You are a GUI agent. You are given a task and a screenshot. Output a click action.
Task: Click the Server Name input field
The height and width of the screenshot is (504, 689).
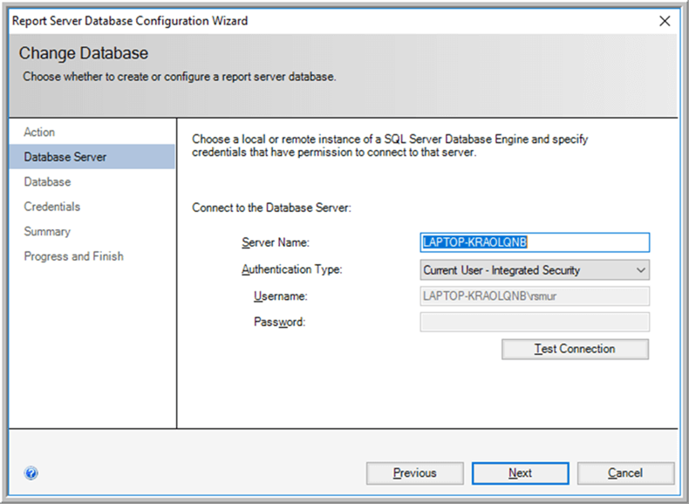coord(535,242)
